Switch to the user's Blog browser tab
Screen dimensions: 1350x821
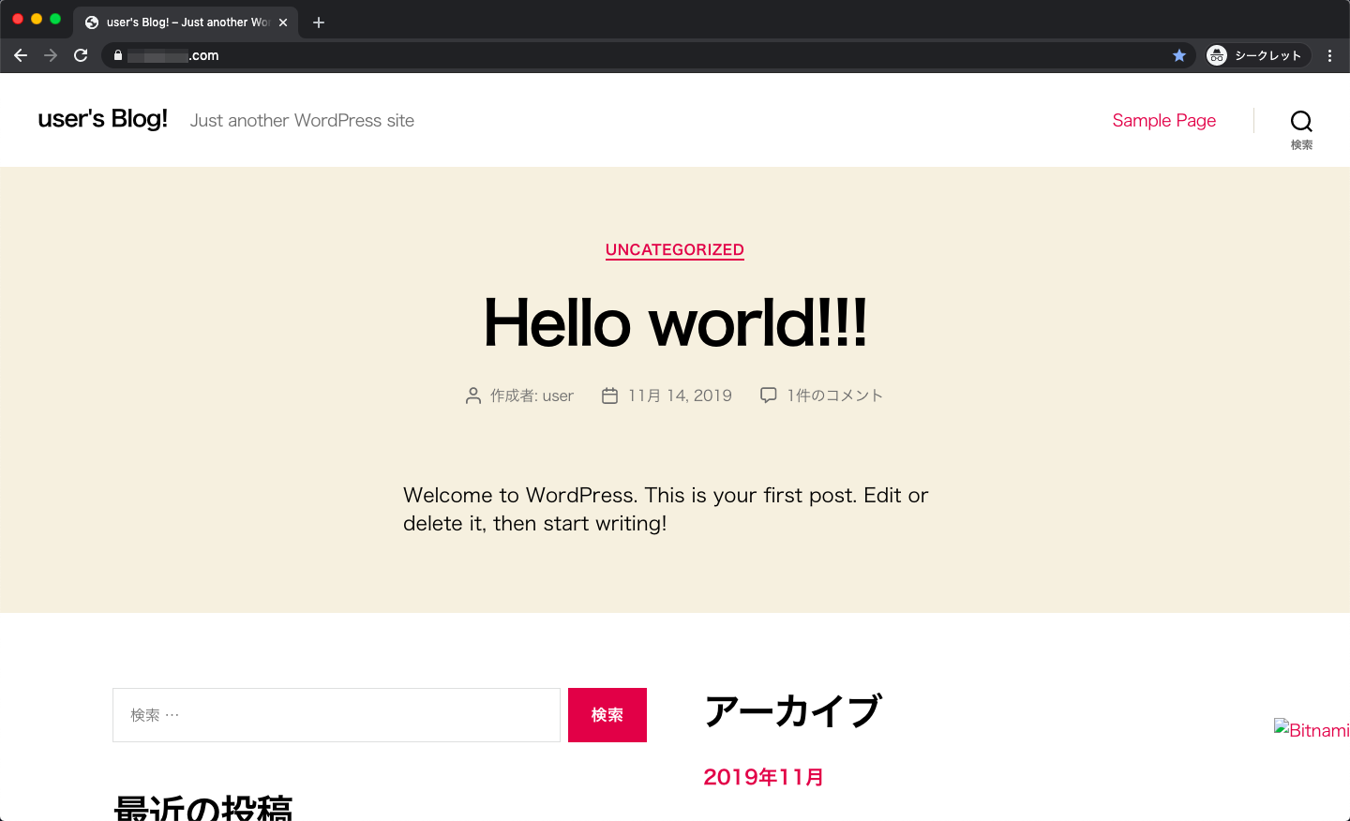(x=184, y=22)
